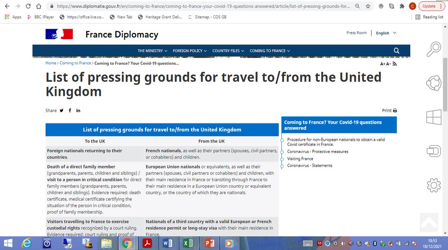The image size is (448, 250).
Task: Open the Windows charm Settings gear
Action: [x=433, y=185]
